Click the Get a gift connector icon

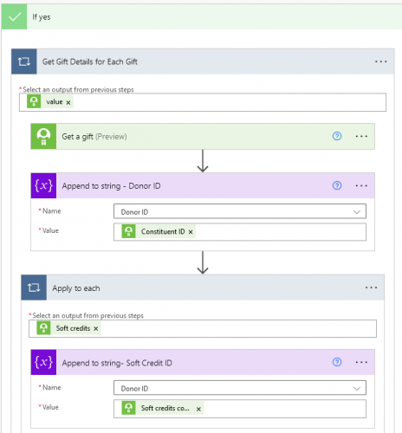43,136
